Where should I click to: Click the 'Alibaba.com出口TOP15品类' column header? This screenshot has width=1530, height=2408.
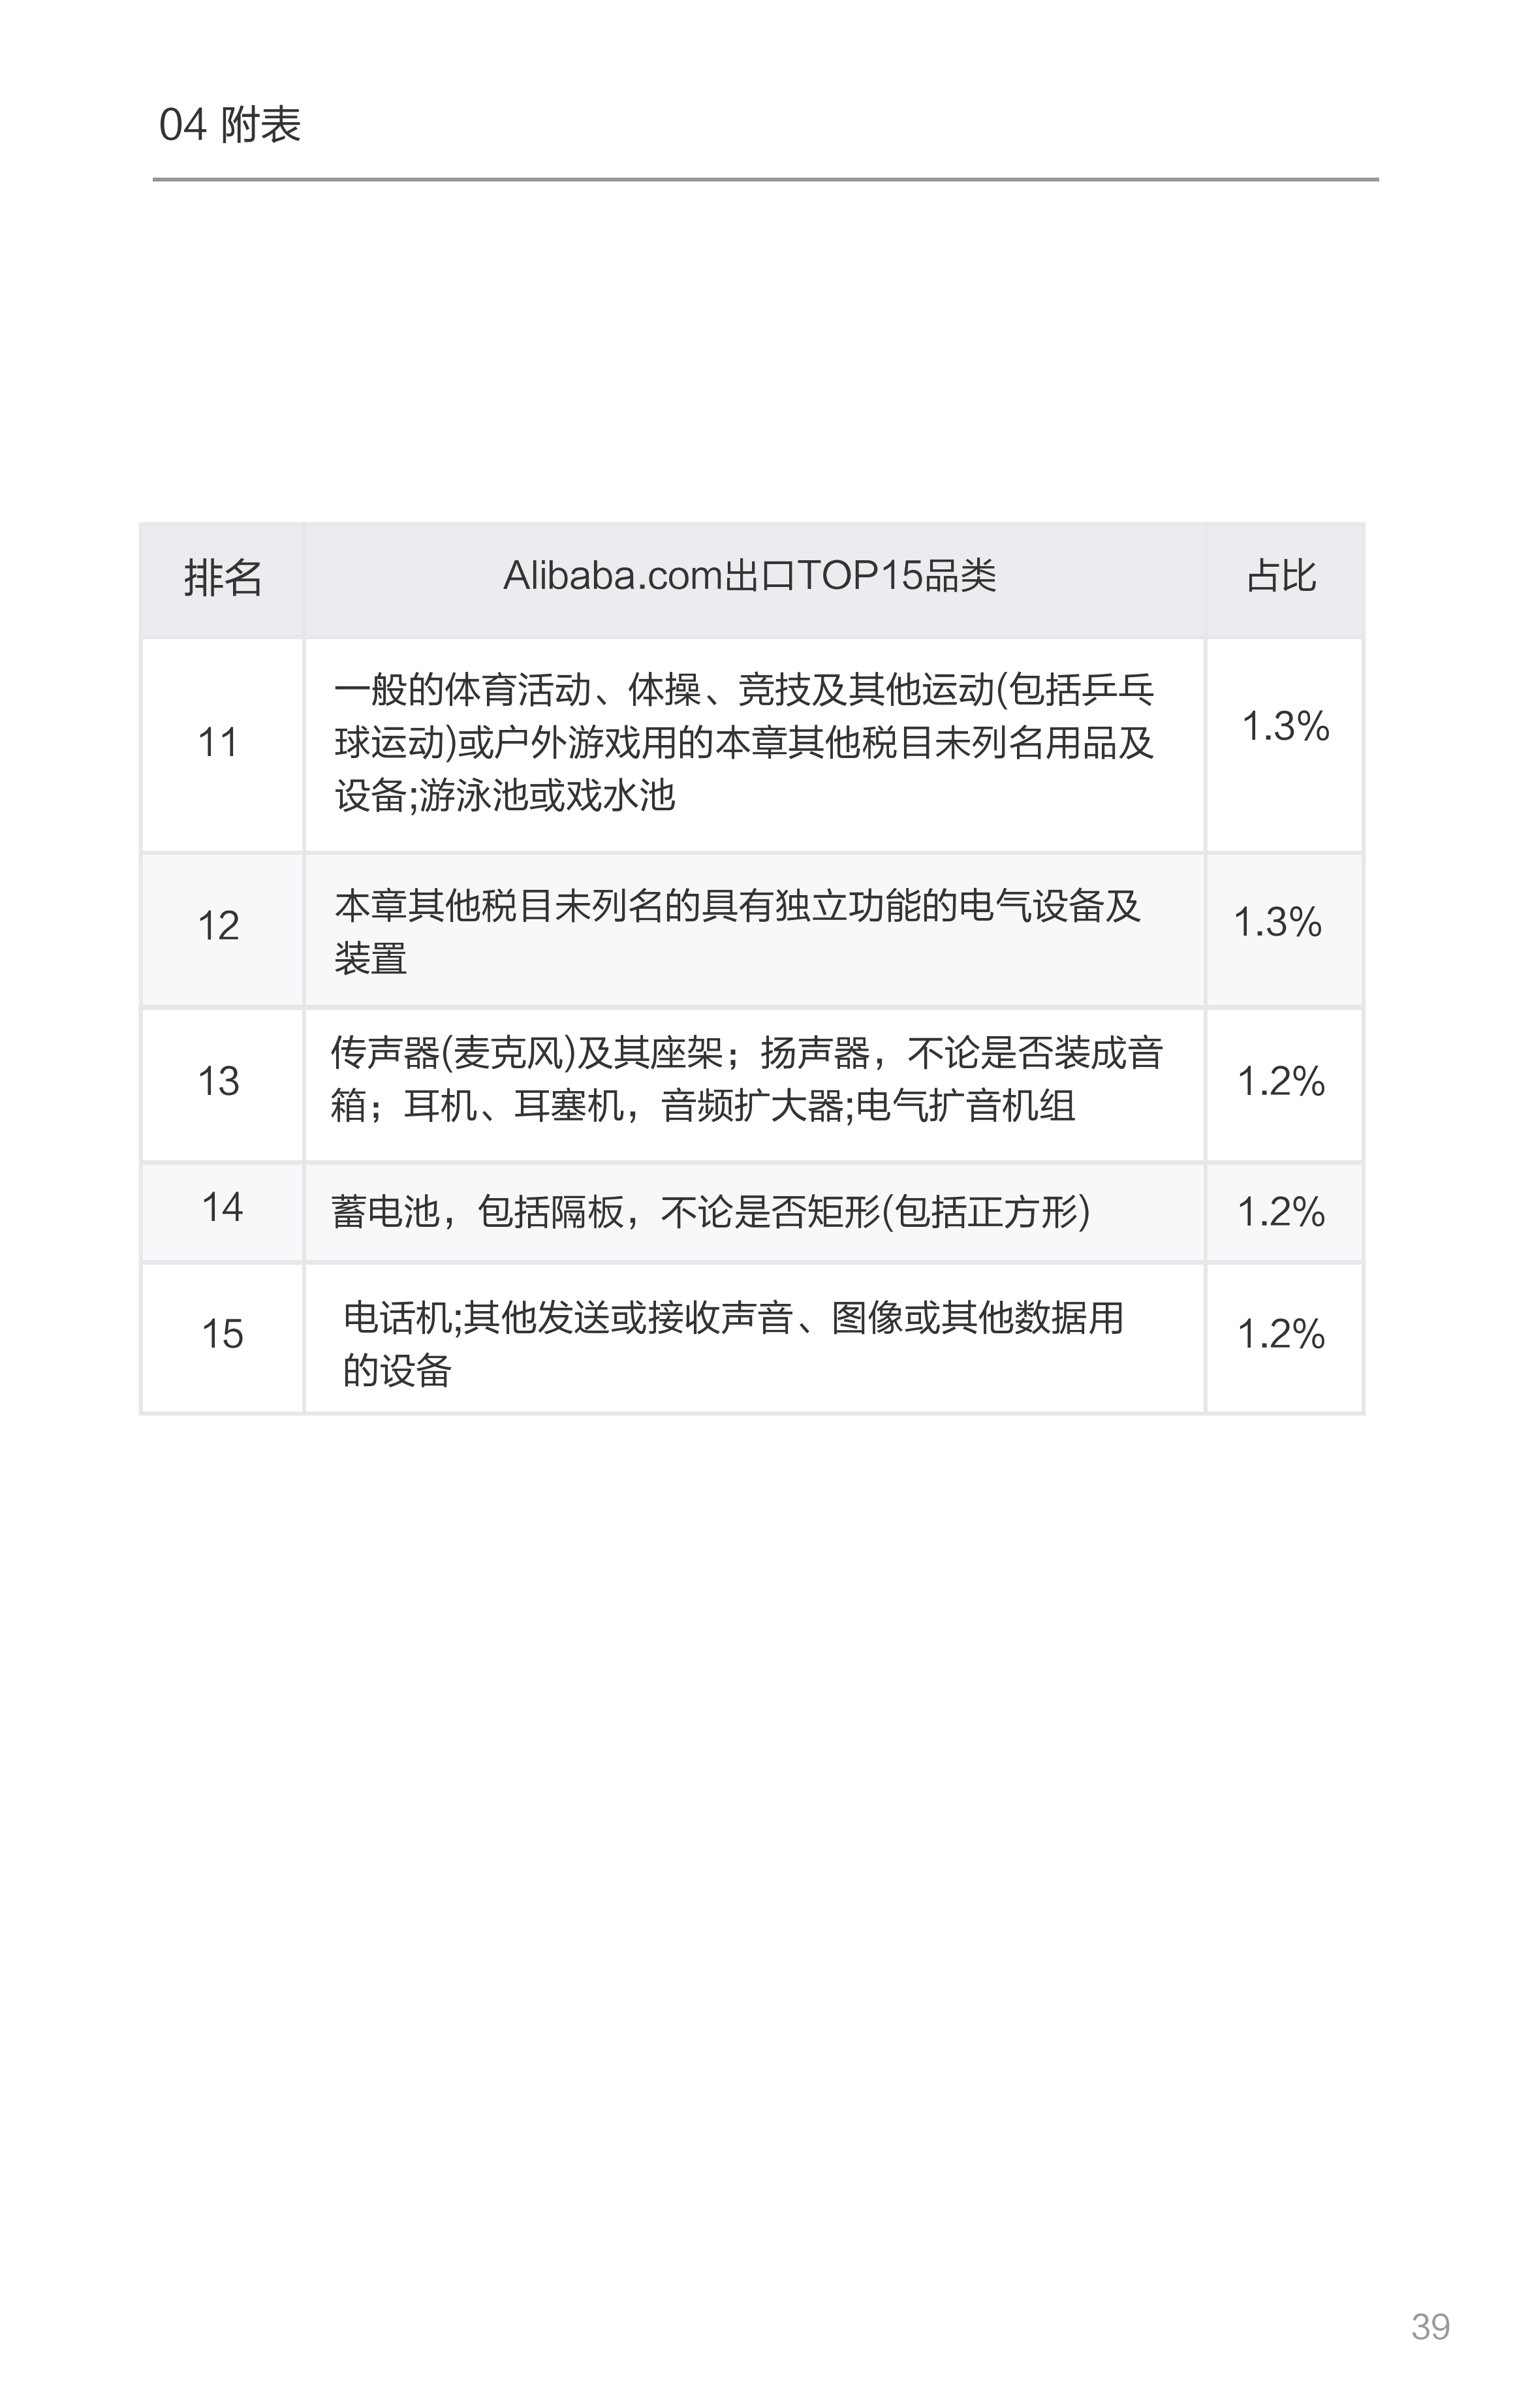749,576
